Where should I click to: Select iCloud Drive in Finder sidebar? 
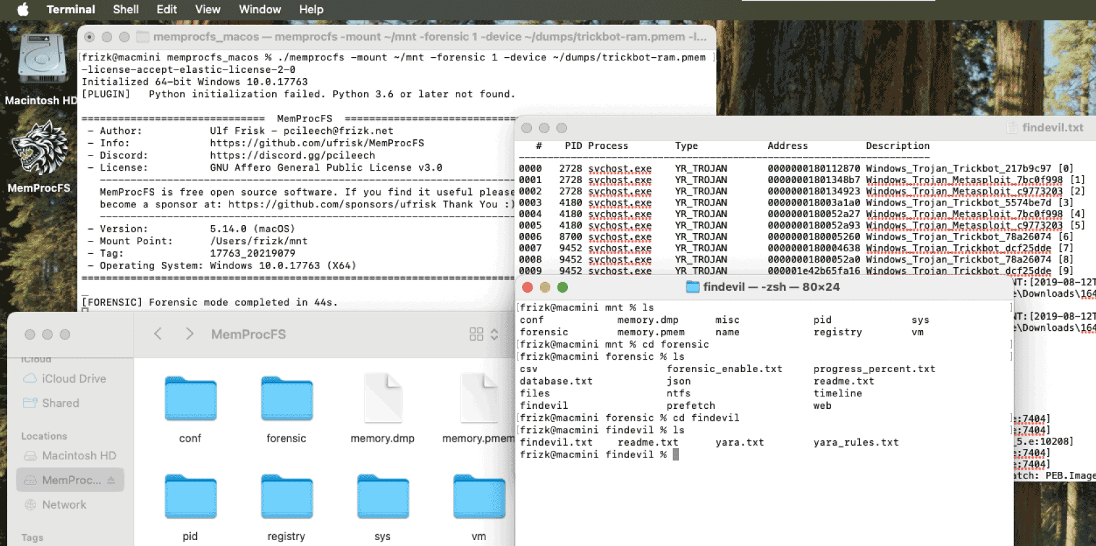coord(73,379)
